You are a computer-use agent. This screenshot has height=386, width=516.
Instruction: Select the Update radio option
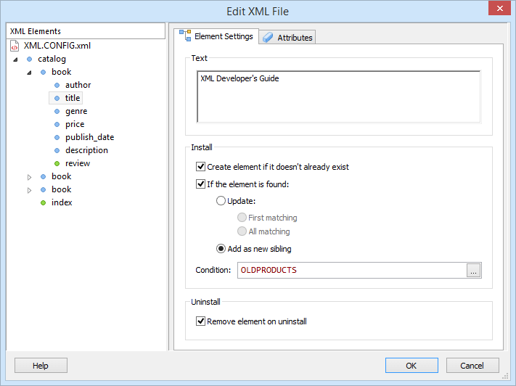tap(221, 201)
